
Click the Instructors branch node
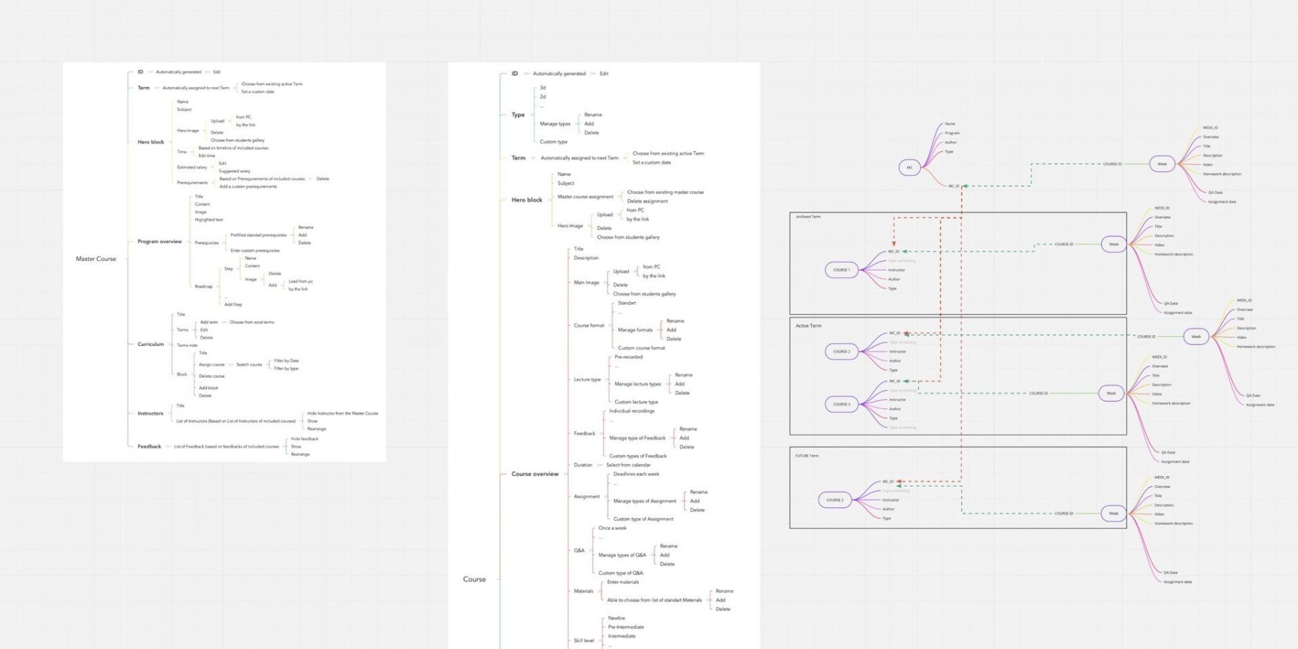(x=150, y=413)
